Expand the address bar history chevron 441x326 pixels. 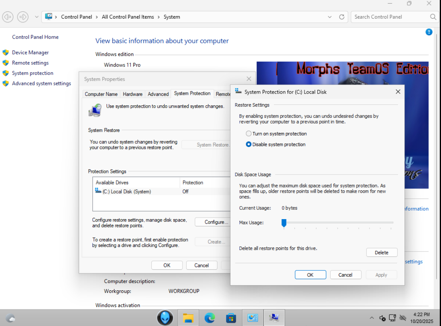pyautogui.click(x=329, y=17)
